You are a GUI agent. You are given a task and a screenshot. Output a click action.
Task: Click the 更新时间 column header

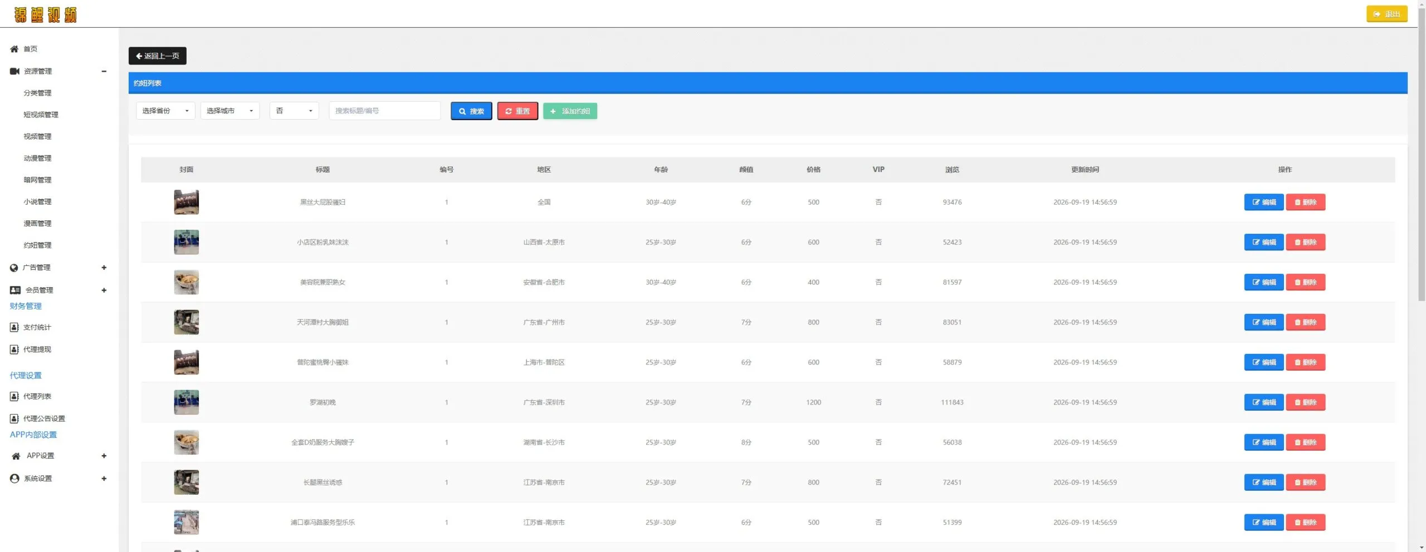tap(1085, 170)
